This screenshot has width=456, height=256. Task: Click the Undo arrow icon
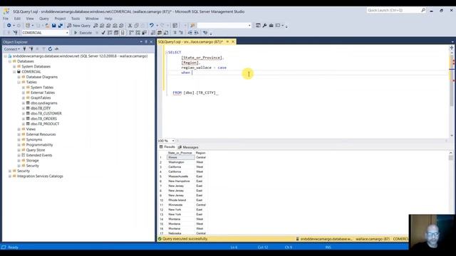[x=152, y=26]
